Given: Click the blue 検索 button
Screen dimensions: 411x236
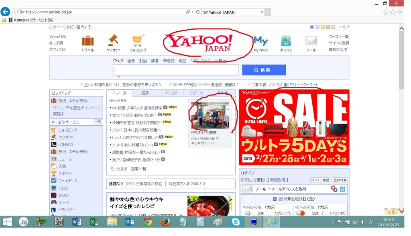Looking at the screenshot, I should [264, 70].
